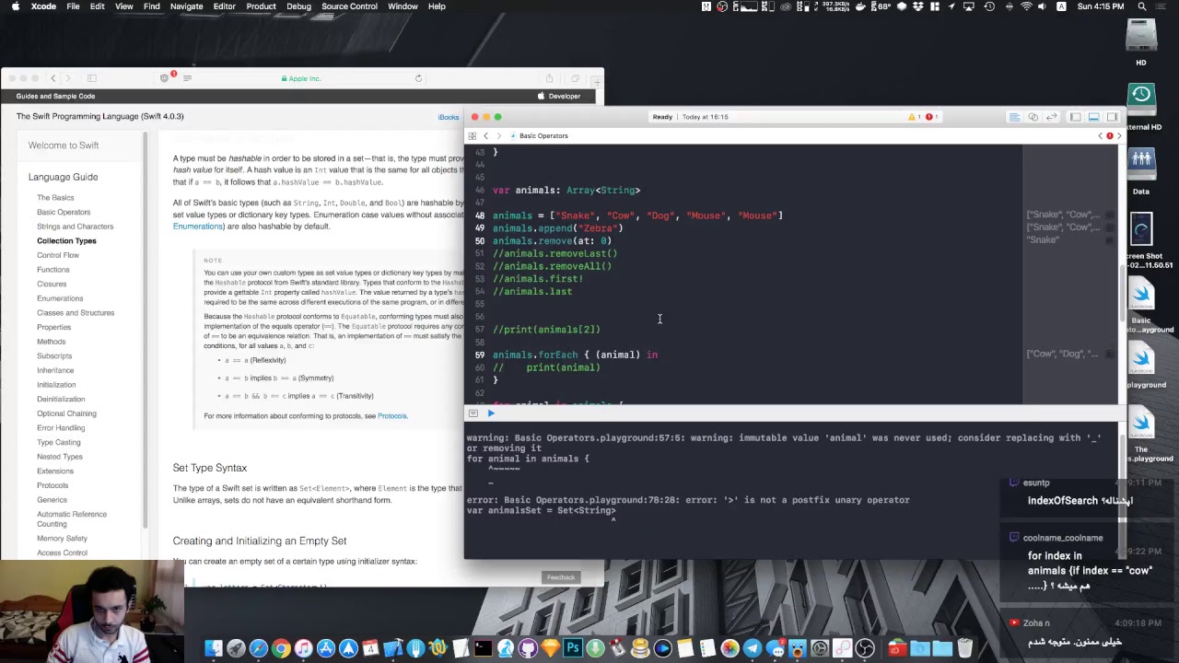Hide the debug area with the console toggle

[473, 413]
